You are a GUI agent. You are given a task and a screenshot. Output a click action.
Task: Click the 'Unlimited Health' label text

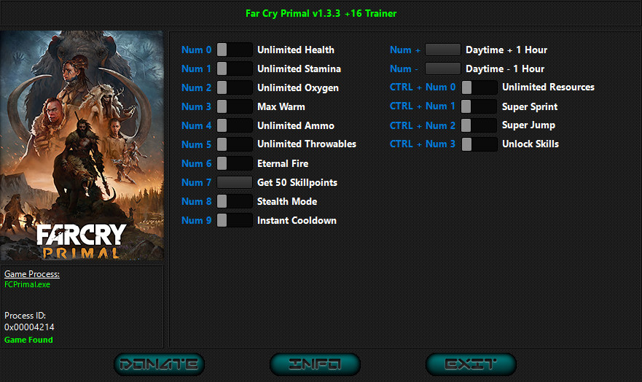tap(296, 50)
